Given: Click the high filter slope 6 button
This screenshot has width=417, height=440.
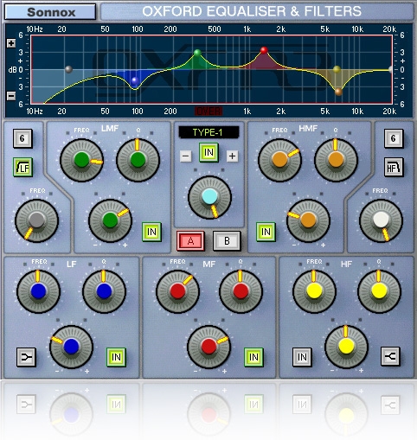Looking at the screenshot, I should (x=394, y=138).
